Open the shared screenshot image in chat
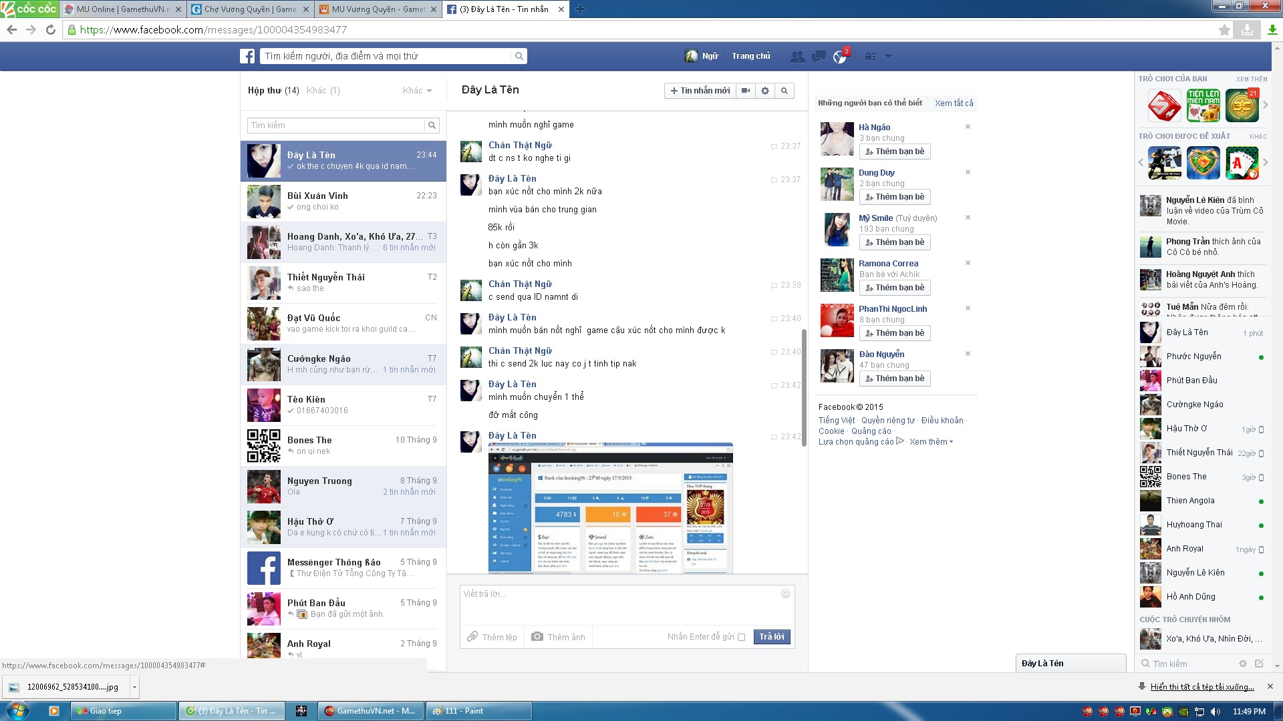The width and height of the screenshot is (1283, 721). point(610,507)
